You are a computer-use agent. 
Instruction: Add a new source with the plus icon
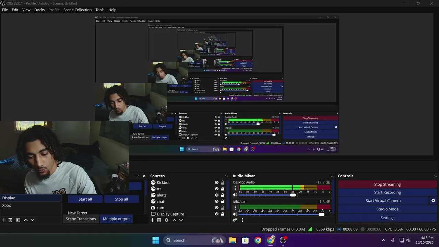(x=153, y=220)
